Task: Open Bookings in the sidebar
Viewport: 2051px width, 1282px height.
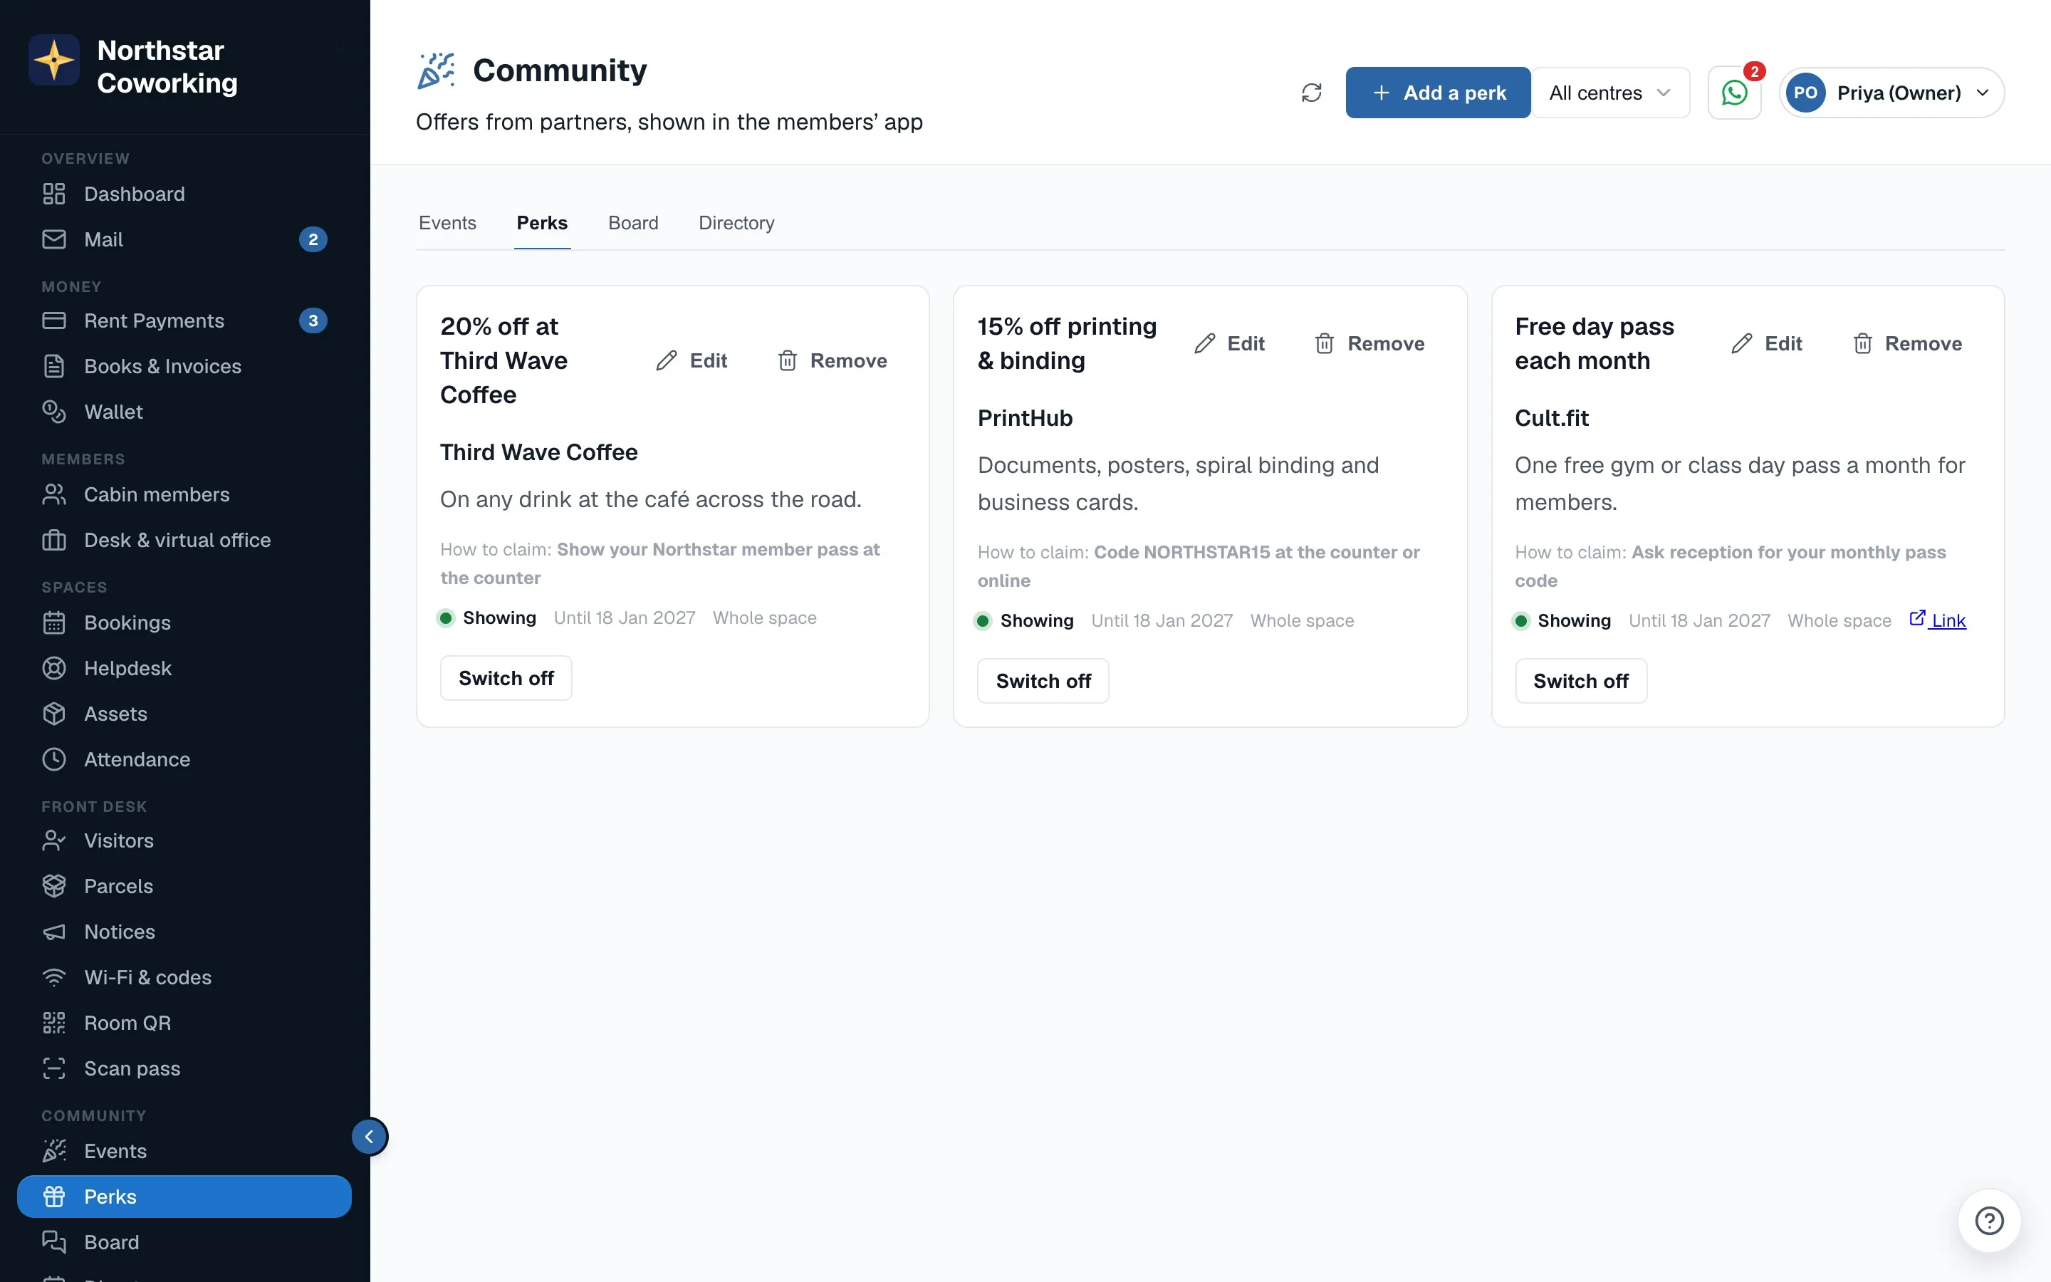Action: click(184, 622)
